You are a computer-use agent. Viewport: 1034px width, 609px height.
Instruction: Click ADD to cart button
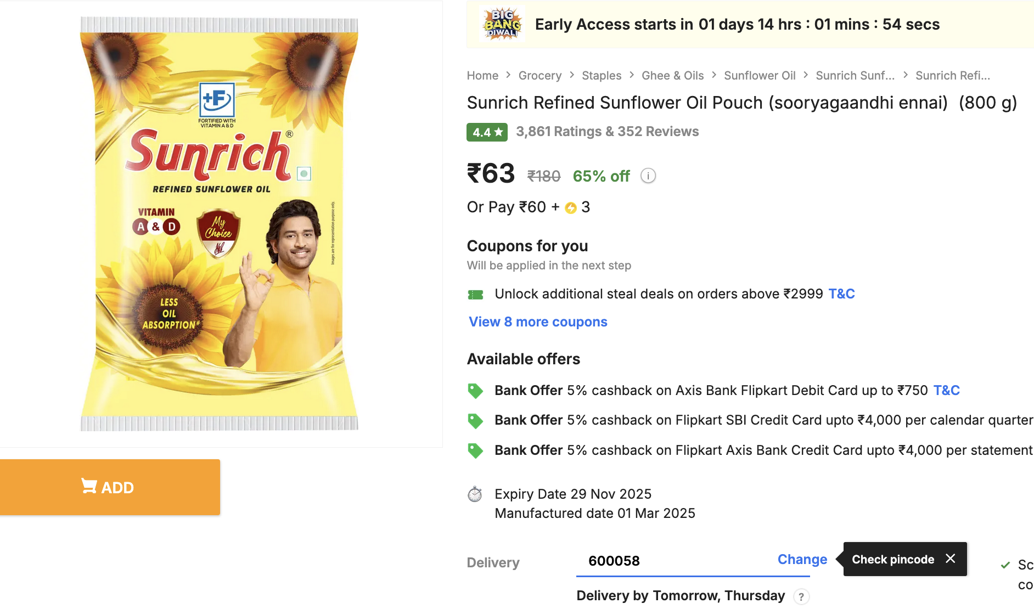pos(110,487)
